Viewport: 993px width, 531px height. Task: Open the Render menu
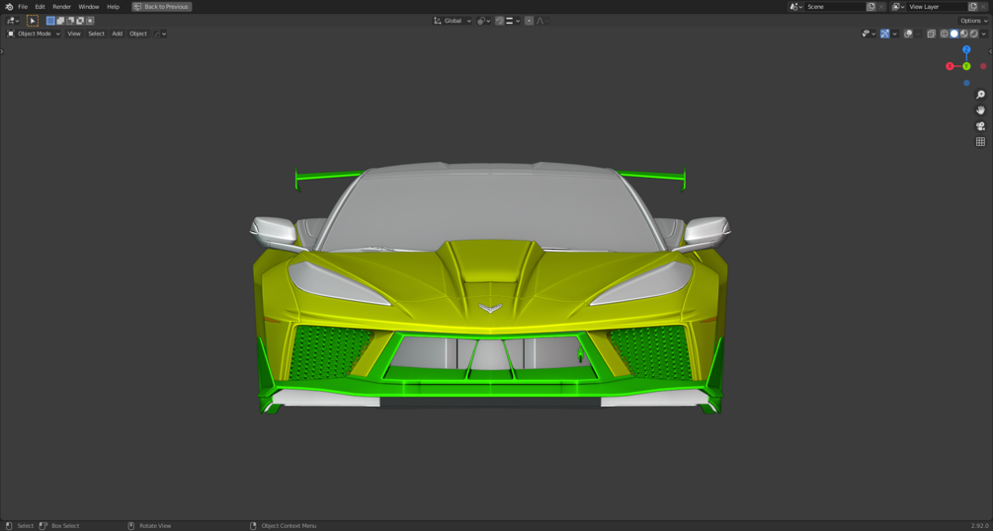point(62,6)
